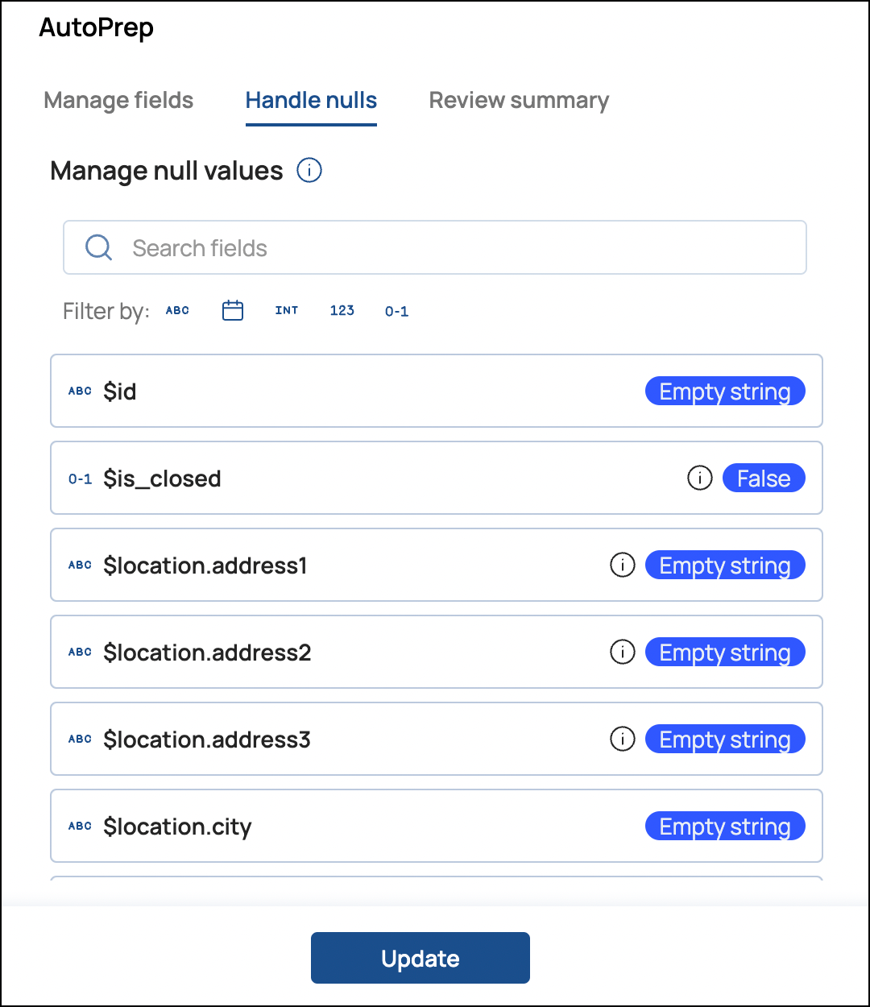Filter fields by the 123 number icon
Viewport: 870px width, 1007px height.
[x=342, y=311]
